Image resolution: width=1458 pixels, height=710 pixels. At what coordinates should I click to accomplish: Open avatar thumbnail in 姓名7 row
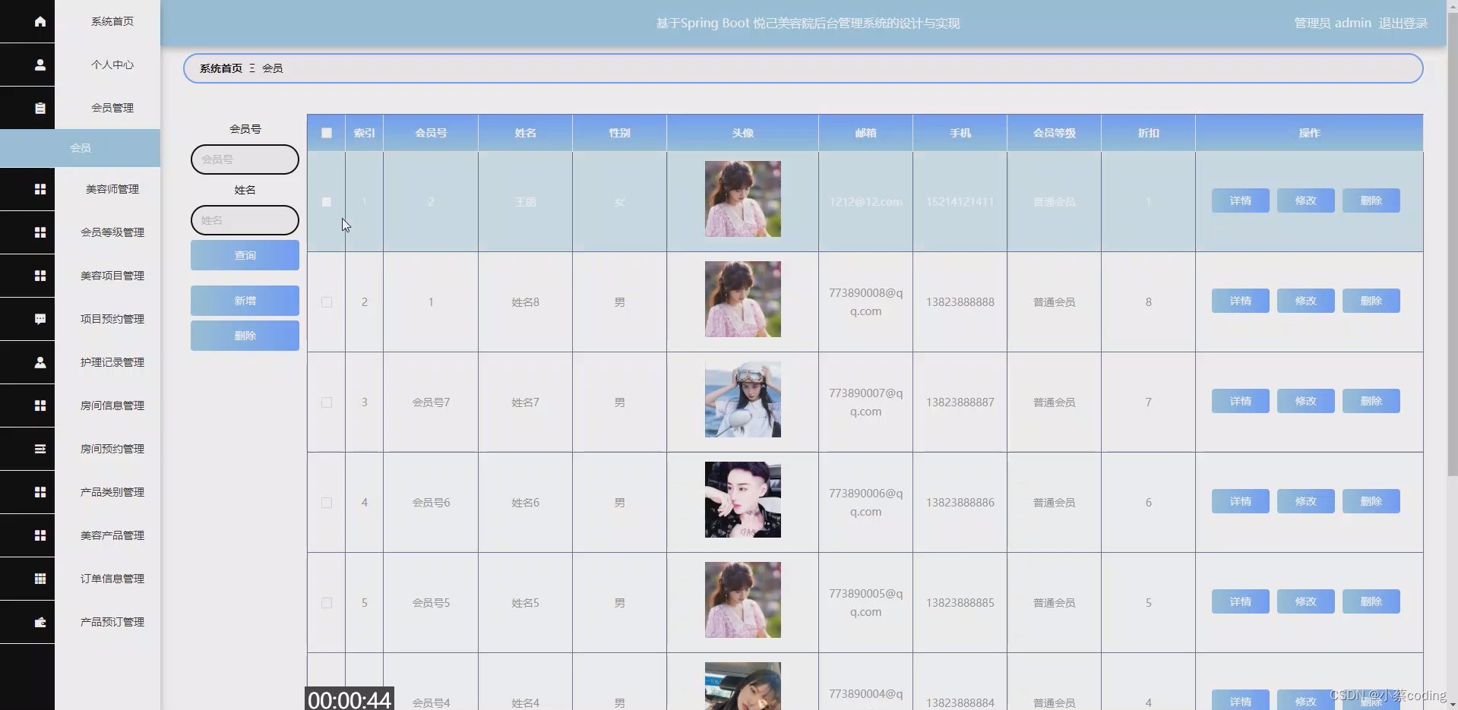click(x=743, y=399)
